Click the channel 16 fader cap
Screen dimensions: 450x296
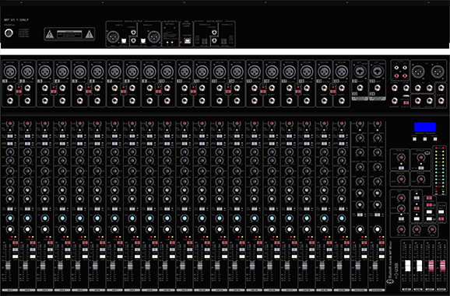click(270, 266)
